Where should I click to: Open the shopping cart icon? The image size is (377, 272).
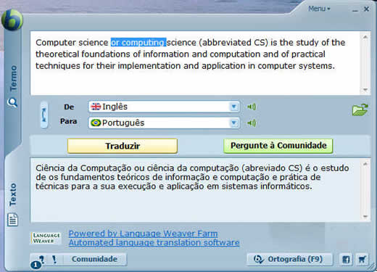point(362,260)
